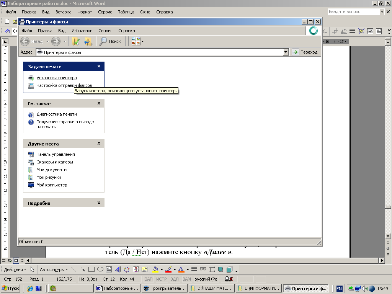The width and height of the screenshot is (392, 294).
Task: Toggle ЗАП macro recording in status bar
Action: click(149, 279)
